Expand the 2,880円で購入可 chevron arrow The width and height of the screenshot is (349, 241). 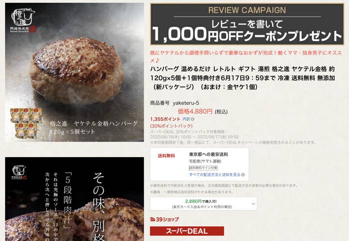click(253, 204)
